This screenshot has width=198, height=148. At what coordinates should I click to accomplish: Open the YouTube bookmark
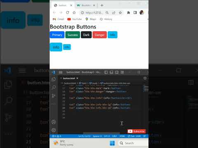tap(75, 19)
